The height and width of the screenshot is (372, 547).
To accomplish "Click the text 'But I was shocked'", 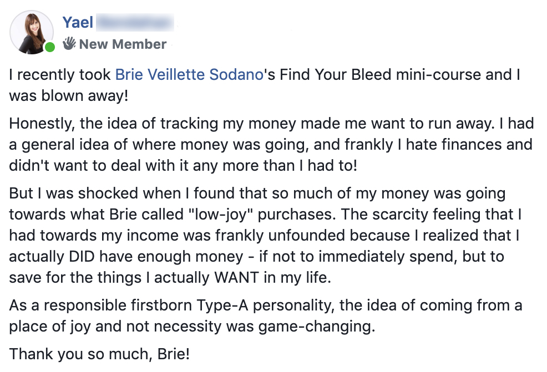I will tap(74, 193).
